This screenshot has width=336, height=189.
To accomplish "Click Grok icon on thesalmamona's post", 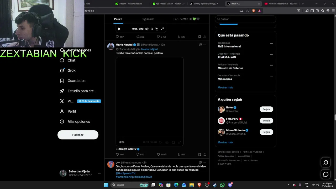I will [x=200, y=162].
